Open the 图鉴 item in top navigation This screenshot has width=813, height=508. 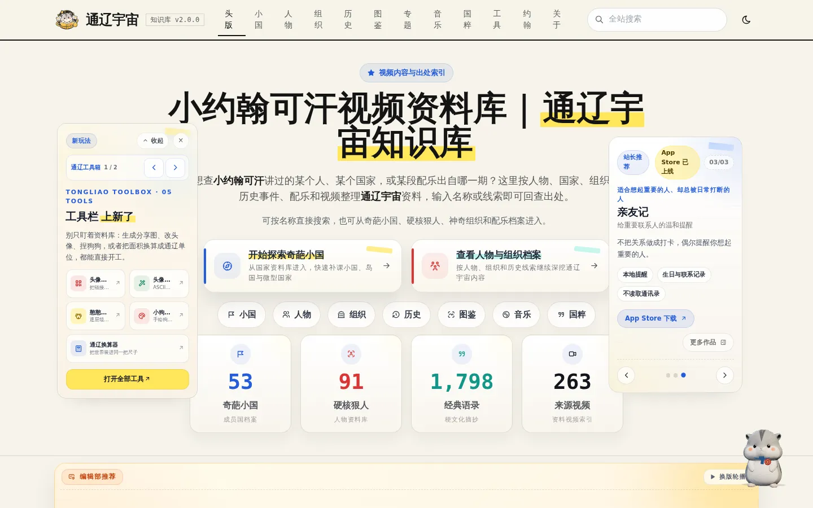click(378, 20)
